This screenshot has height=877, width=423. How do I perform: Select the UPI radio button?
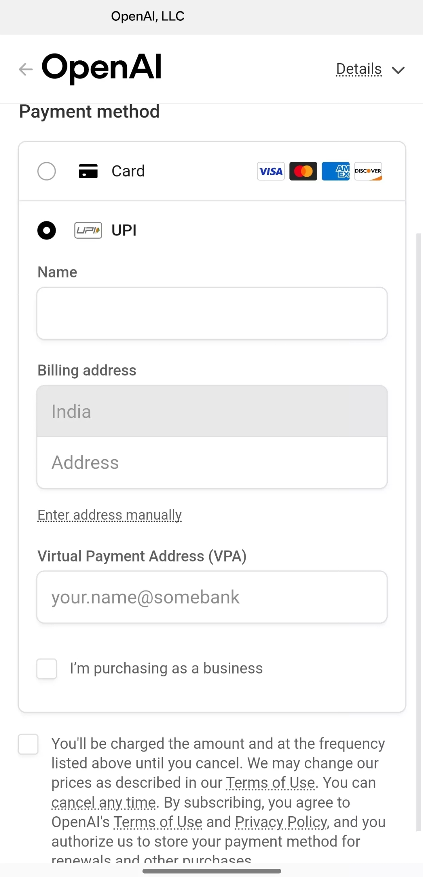(47, 230)
